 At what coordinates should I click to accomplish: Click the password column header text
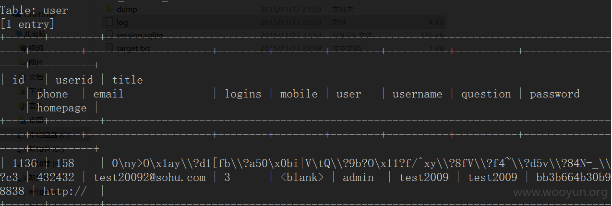[x=554, y=95]
